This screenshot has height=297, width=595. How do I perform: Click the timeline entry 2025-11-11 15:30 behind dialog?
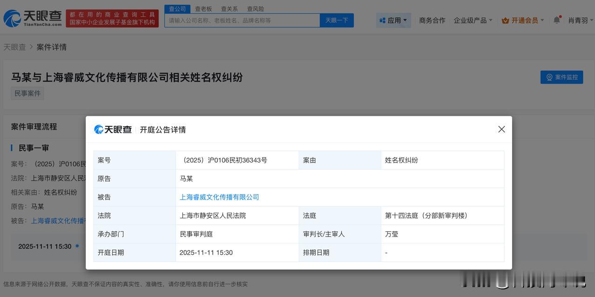pyautogui.click(x=45, y=246)
